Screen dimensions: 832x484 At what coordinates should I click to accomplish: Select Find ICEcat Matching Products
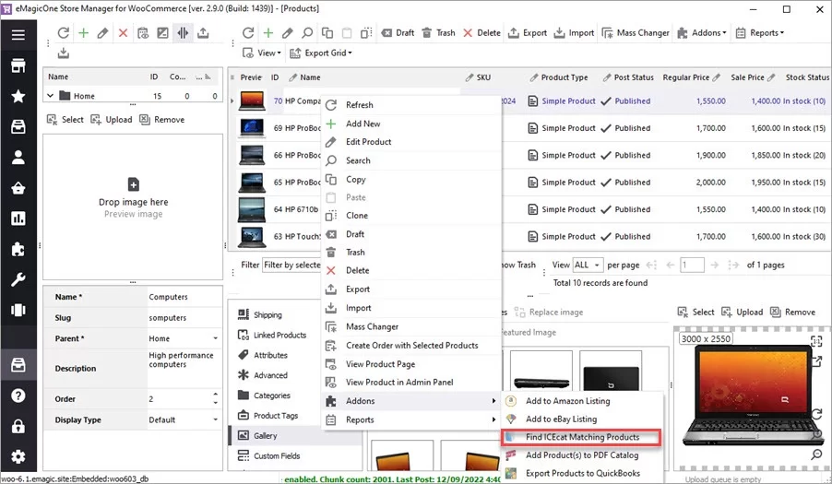pos(581,437)
